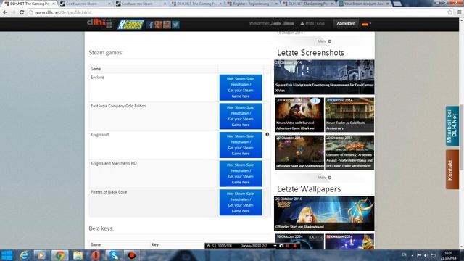Click the plus icon beside upper Mehr
The image size is (464, 261).
(x=330, y=41)
